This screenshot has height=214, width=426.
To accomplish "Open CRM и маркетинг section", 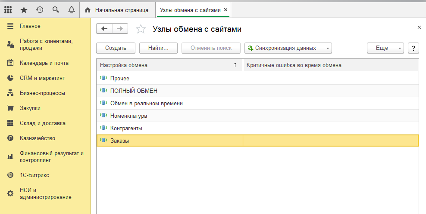I will [42, 78].
